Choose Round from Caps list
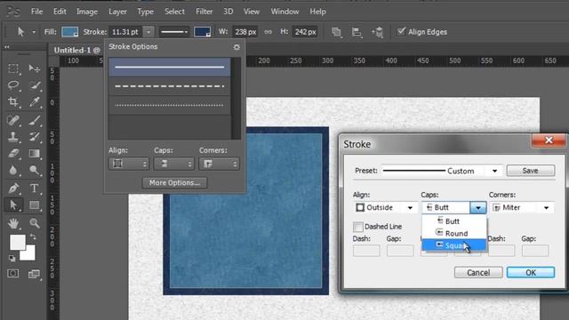 [x=454, y=233]
